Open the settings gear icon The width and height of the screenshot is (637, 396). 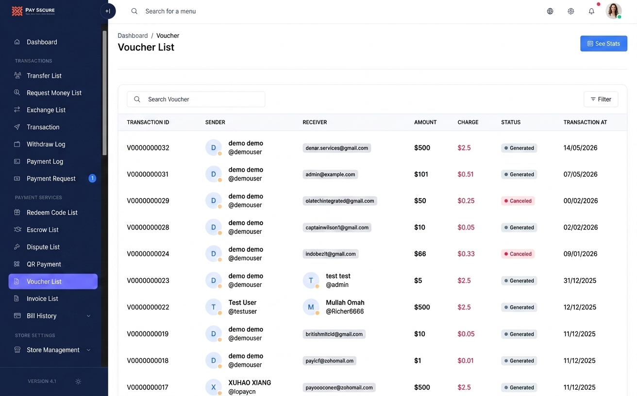click(571, 11)
